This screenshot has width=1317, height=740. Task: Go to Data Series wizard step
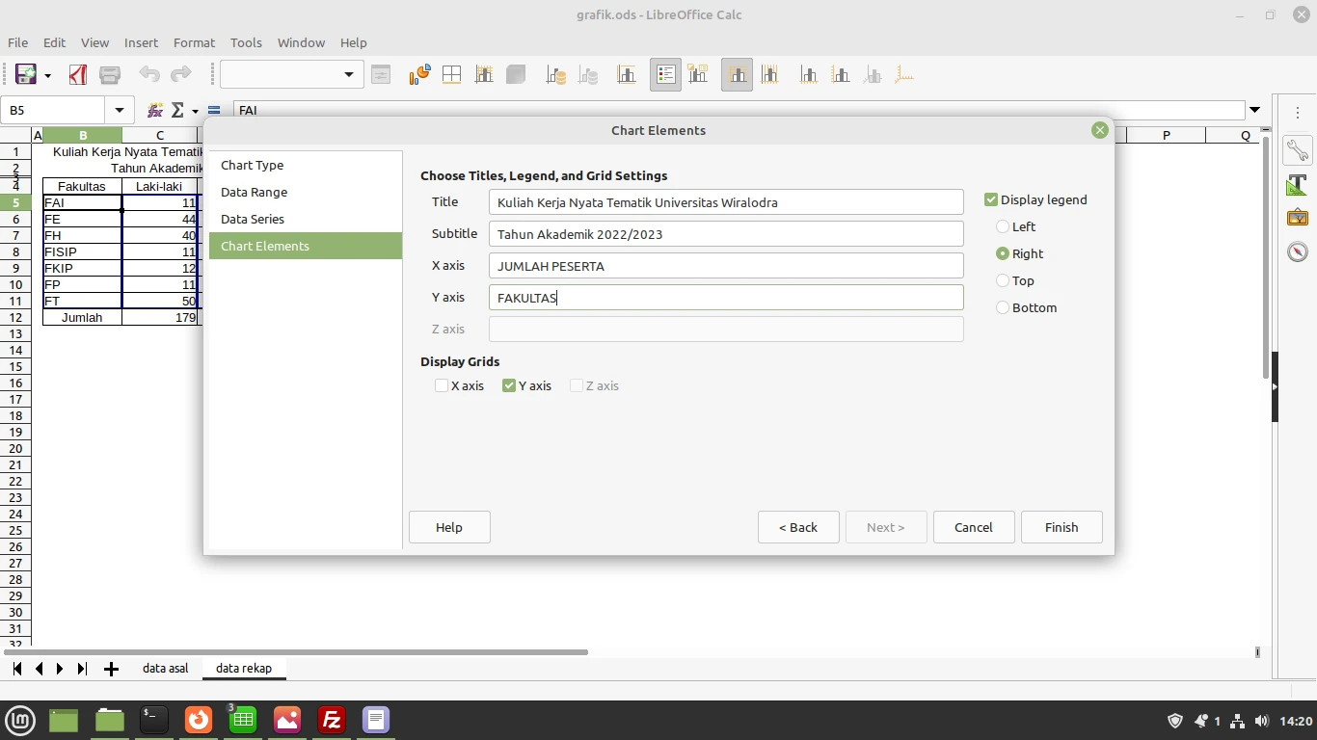pos(306,219)
